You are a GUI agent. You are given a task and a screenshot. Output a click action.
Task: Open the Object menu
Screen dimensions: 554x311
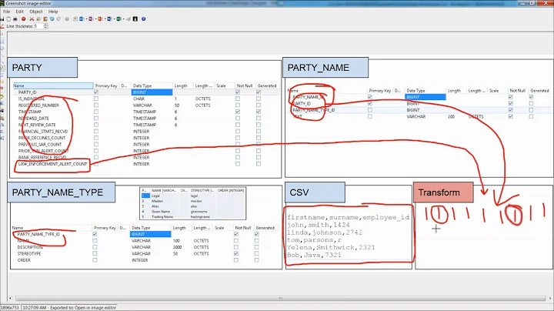click(36, 12)
